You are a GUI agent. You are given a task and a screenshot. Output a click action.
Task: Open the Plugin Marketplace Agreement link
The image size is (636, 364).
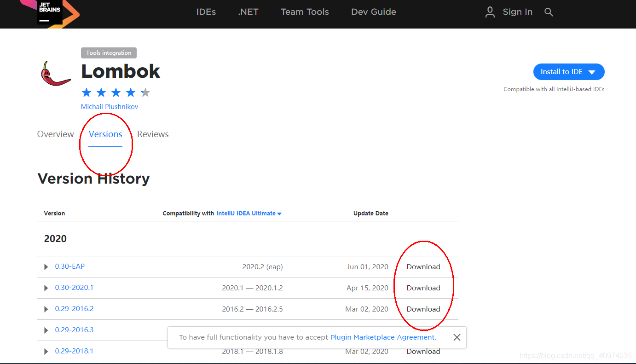click(x=382, y=337)
